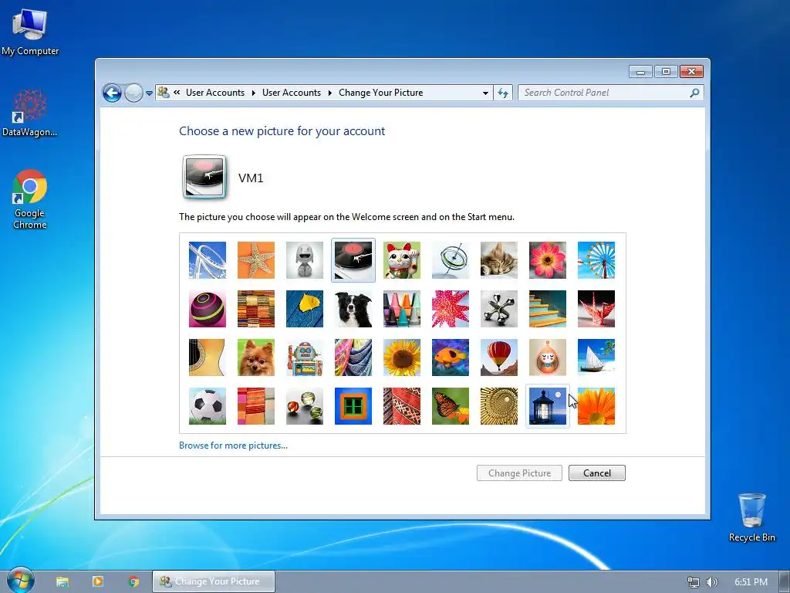Choose the orange fish picture

[x=451, y=357]
